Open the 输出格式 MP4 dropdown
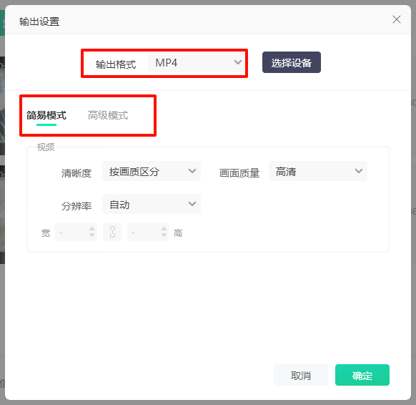This screenshot has width=416, height=405. [196, 62]
